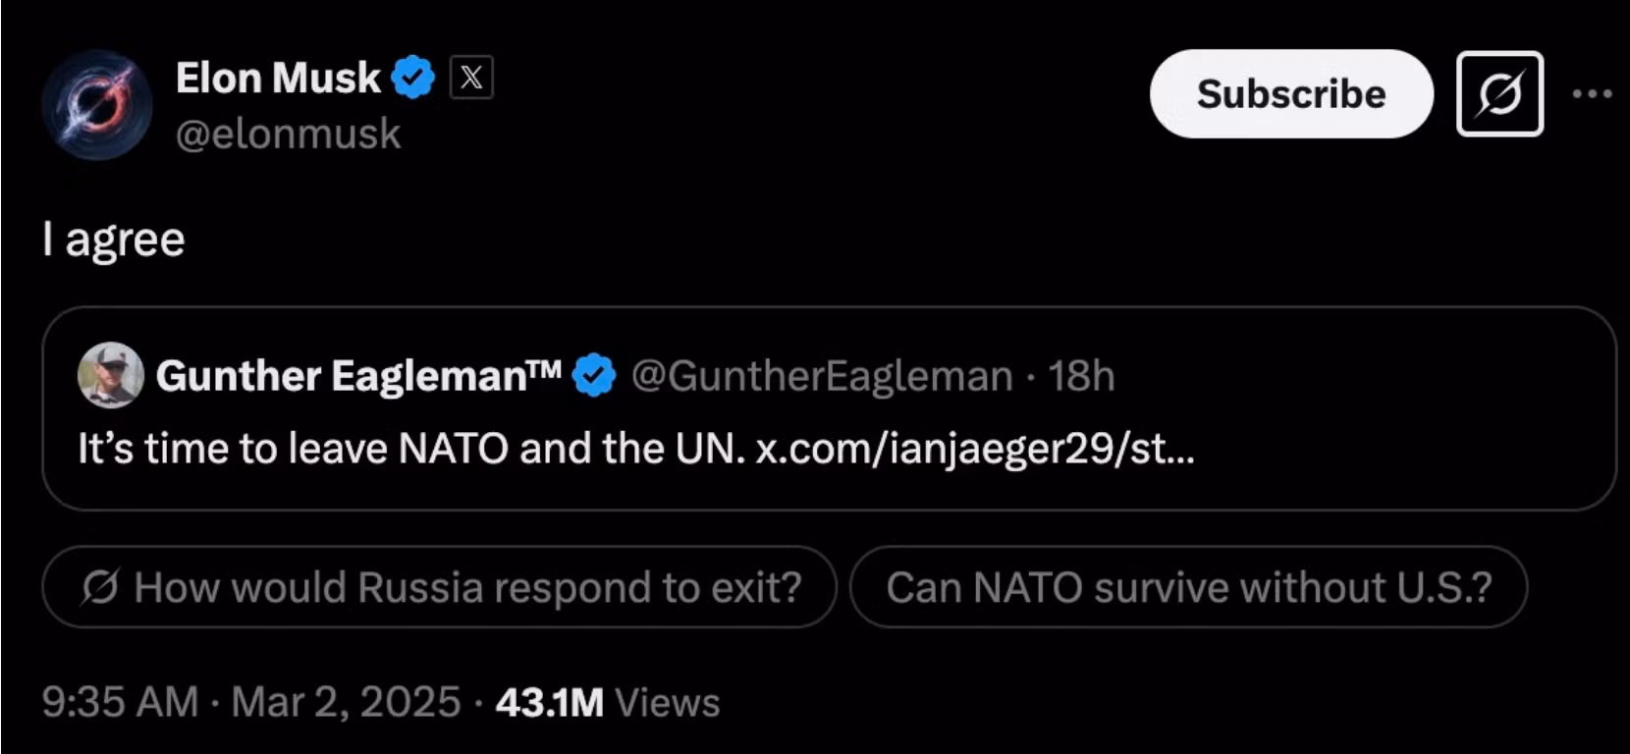Click the Grok icon button beside Subscribe
This screenshot has width=1630, height=754.
[x=1499, y=94]
